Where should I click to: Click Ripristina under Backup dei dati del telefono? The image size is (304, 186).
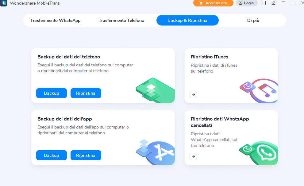[x=86, y=93]
